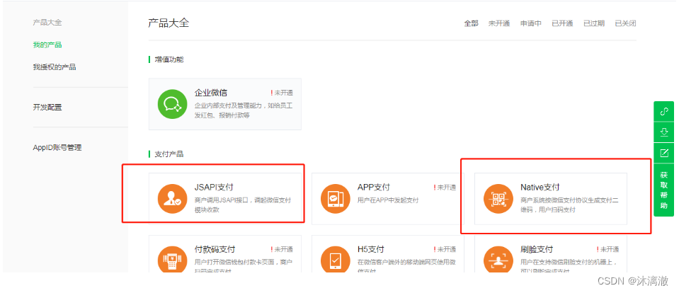679x293 pixels.
Task: Click the 增值功能 section heading
Action: pyautogui.click(x=169, y=59)
